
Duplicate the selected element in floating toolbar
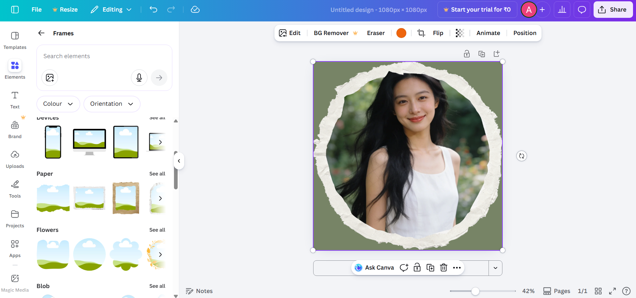pyautogui.click(x=431, y=268)
